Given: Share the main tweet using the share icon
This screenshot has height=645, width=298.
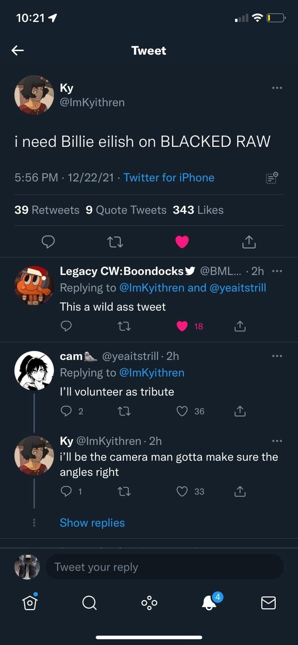Looking at the screenshot, I should click(x=249, y=242).
